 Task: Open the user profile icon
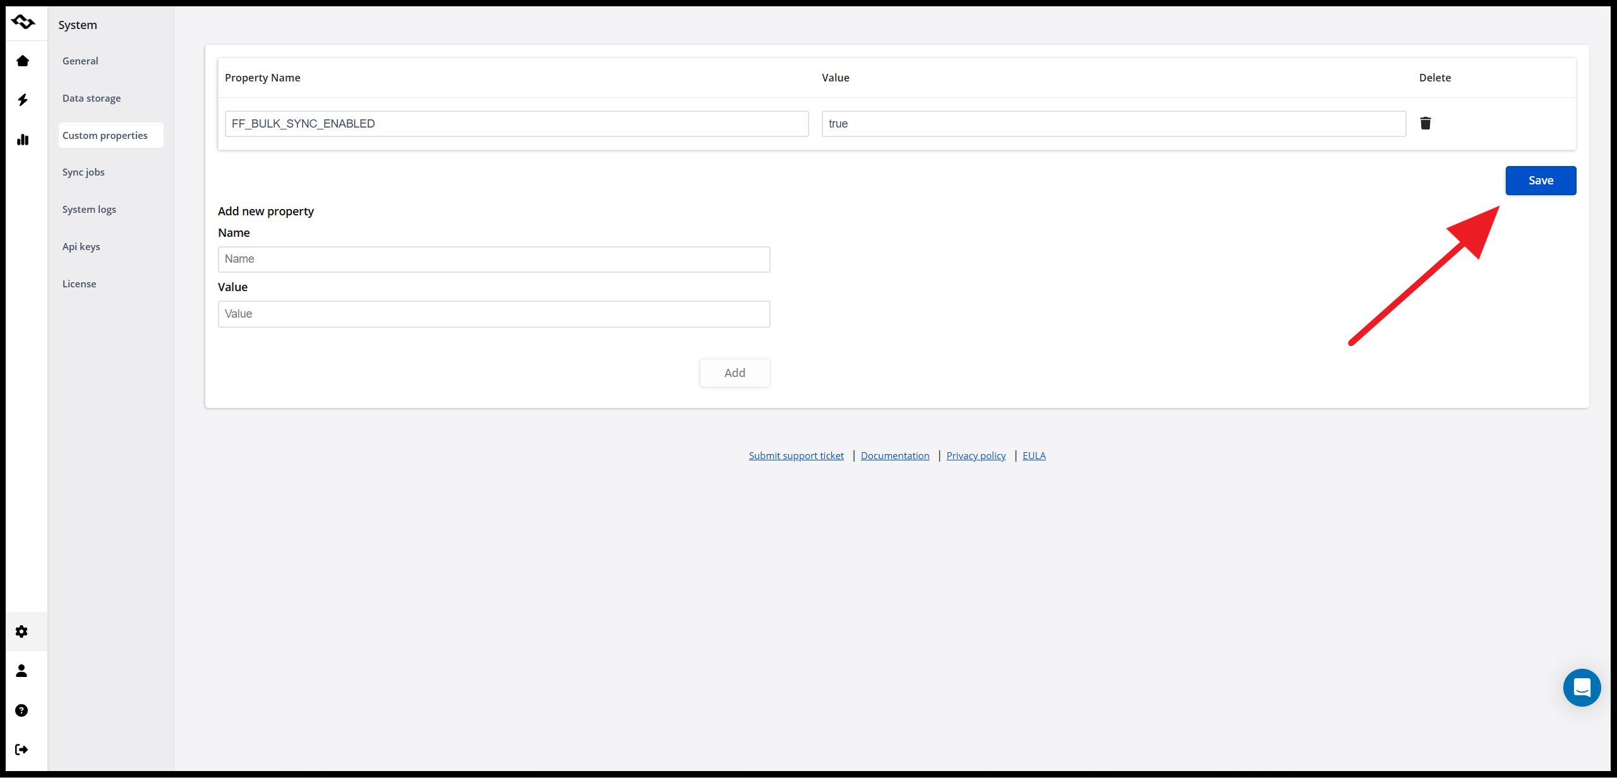pyautogui.click(x=21, y=671)
